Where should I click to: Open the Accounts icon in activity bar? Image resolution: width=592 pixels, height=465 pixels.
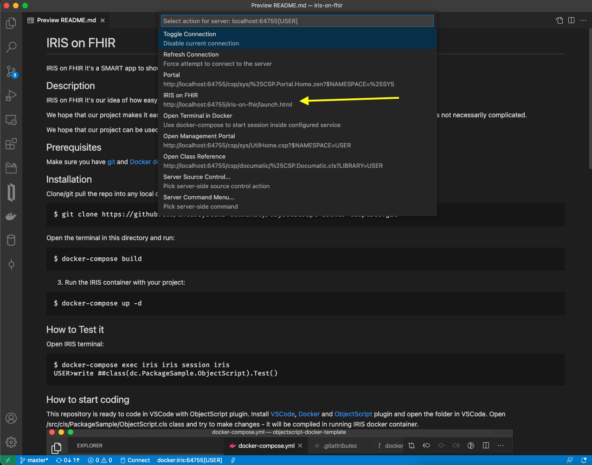click(x=11, y=419)
